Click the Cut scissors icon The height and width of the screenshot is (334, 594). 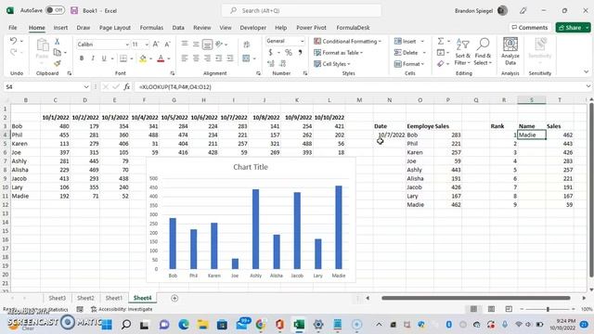(58, 41)
